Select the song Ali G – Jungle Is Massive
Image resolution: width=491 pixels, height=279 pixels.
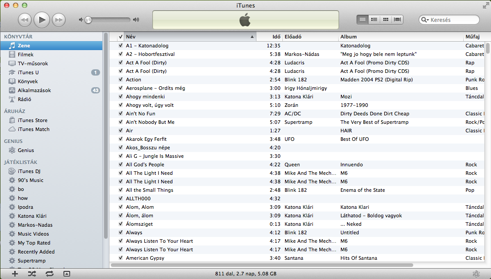(x=155, y=156)
